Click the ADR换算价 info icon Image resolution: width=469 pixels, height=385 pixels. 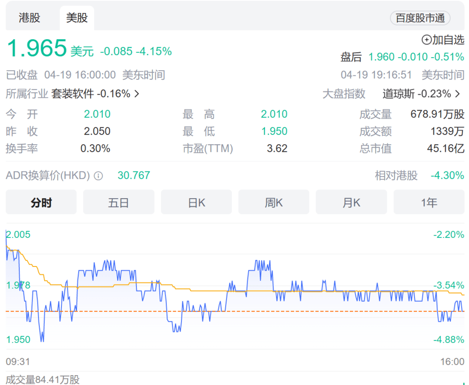(x=98, y=176)
